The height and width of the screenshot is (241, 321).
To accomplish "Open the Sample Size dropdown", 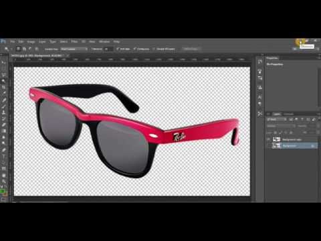I will (x=74, y=49).
